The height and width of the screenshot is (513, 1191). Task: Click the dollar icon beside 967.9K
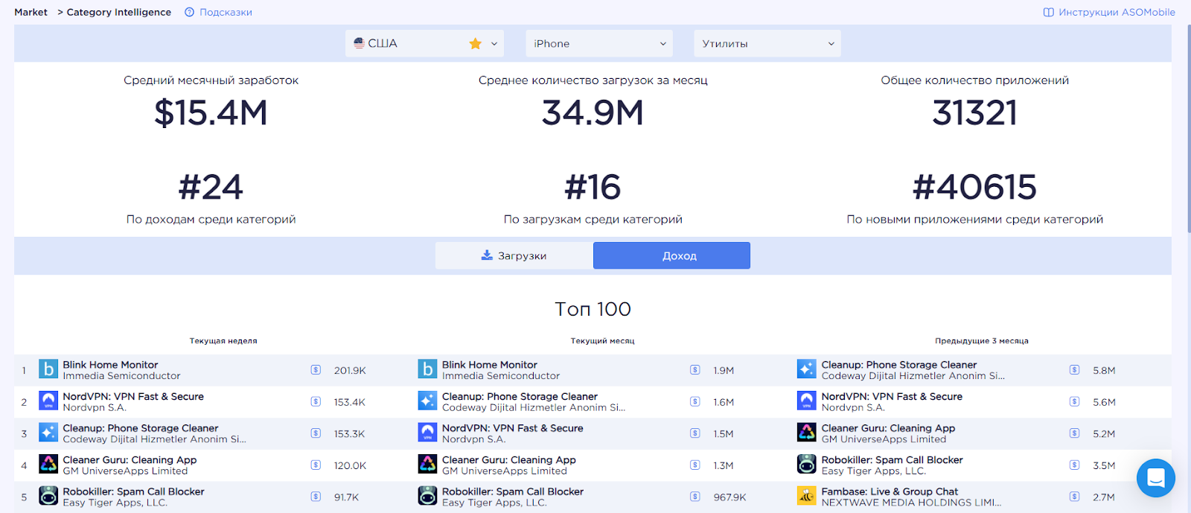point(695,497)
